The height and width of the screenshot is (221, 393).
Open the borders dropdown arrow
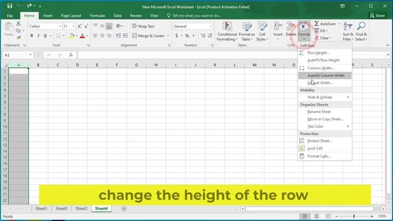(x=64, y=36)
